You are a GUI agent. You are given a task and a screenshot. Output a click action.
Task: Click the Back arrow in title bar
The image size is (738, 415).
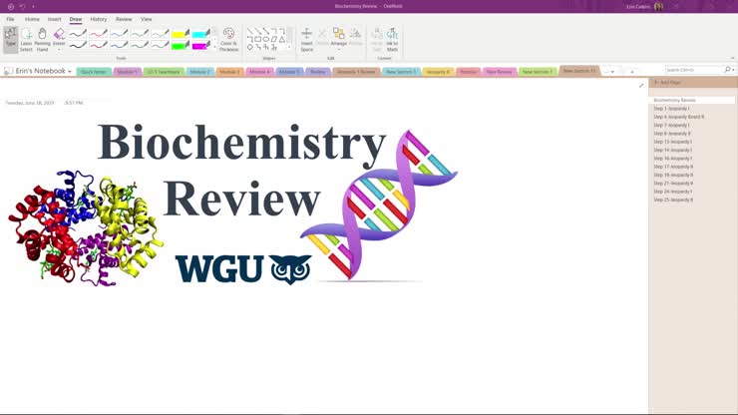tap(10, 7)
